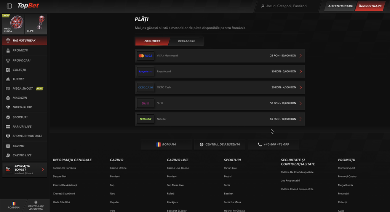Open the Cupe trophy tile
Viewport: 390px width, 212px height.
coord(36,24)
